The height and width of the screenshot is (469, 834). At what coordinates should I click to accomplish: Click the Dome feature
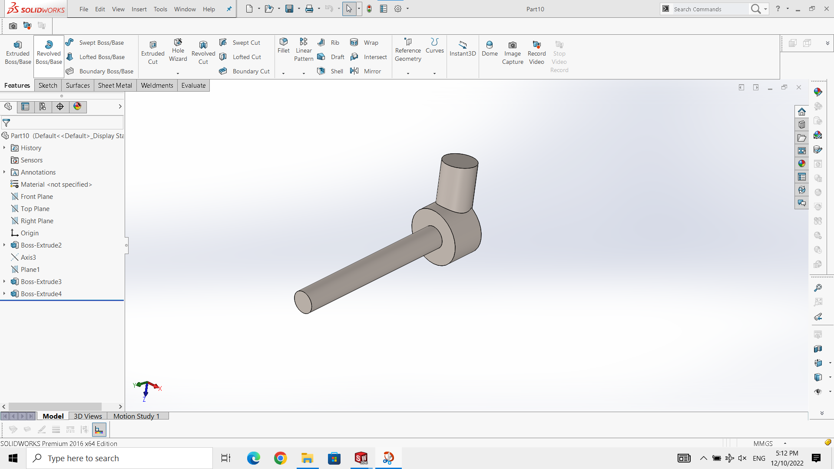[x=490, y=49]
